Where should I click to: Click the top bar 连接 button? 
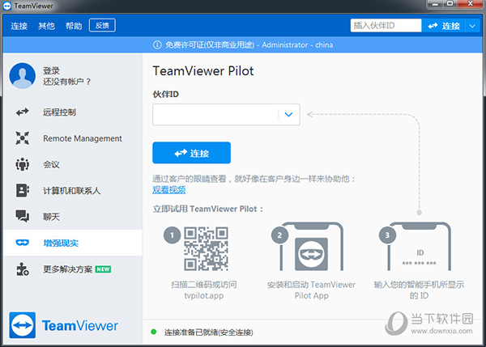tap(444, 26)
